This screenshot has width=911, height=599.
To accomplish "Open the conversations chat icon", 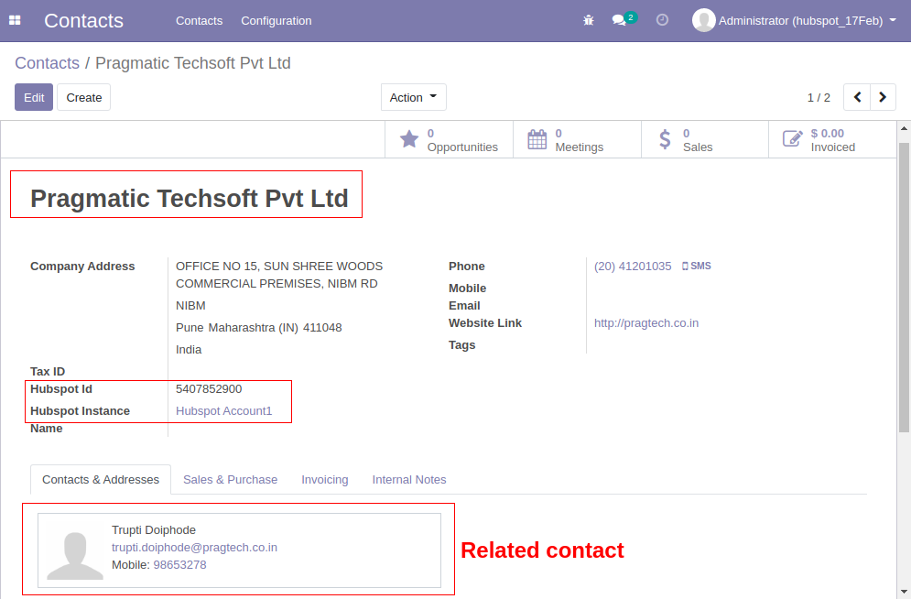I will click(619, 20).
